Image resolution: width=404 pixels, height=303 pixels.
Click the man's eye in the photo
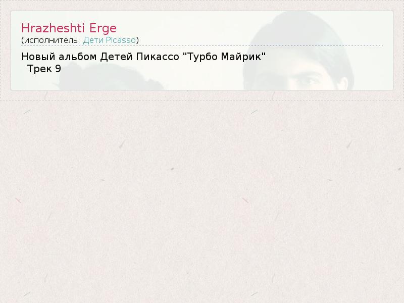[x=308, y=81]
